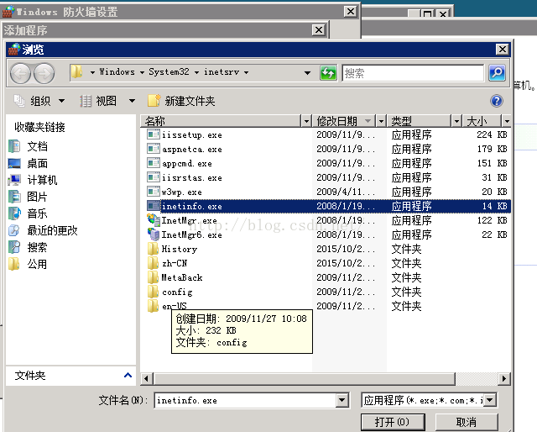The width and height of the screenshot is (537, 432).
Task: Click the magnifier search button
Action: coord(497,73)
